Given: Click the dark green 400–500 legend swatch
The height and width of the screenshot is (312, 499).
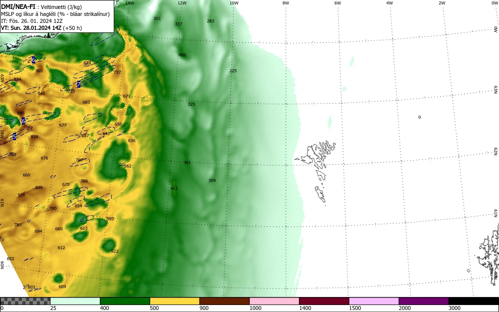Looking at the screenshot, I should (x=125, y=301).
